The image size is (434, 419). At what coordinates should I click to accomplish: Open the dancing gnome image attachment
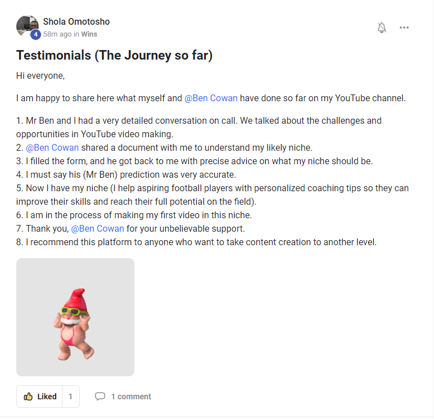click(x=75, y=317)
